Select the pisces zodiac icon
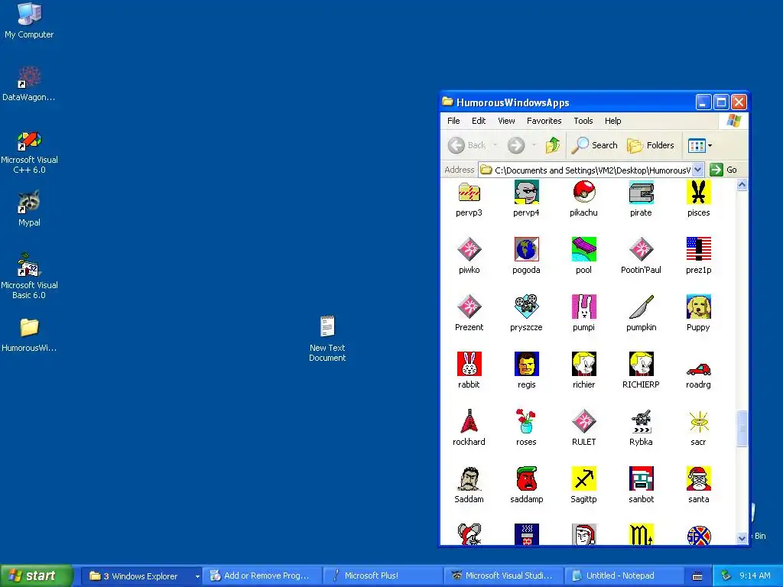783x587 pixels. [699, 193]
